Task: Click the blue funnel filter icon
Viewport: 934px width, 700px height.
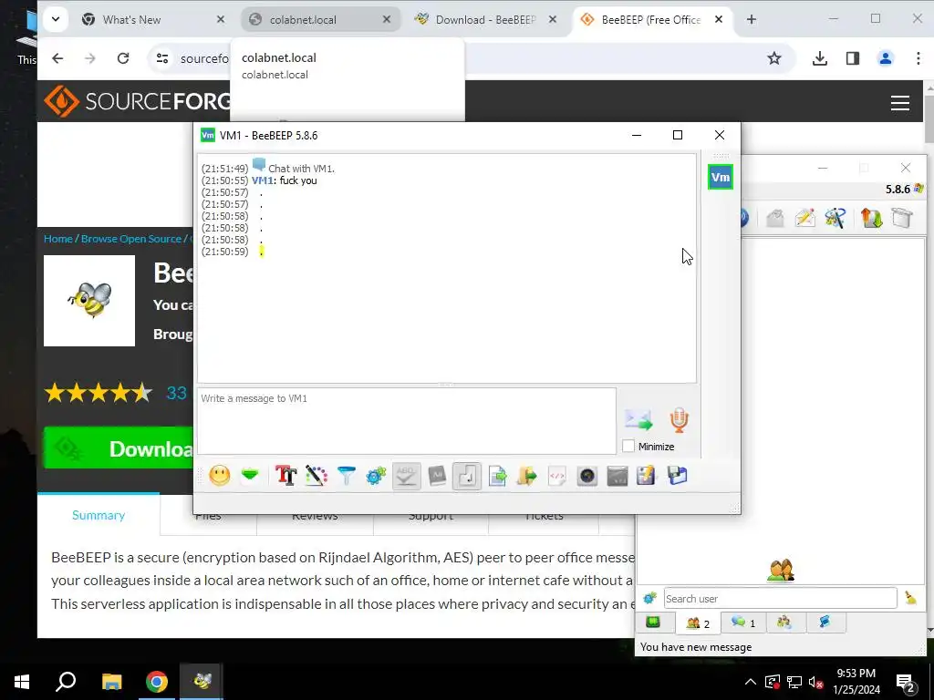Action: pos(346,476)
